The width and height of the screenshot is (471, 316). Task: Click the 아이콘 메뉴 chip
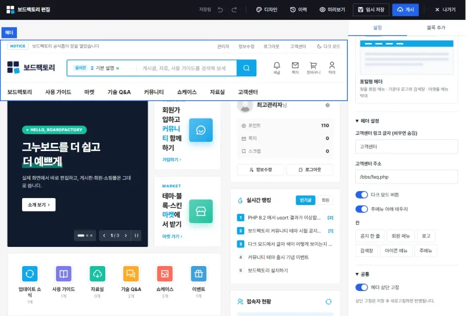(x=396, y=250)
